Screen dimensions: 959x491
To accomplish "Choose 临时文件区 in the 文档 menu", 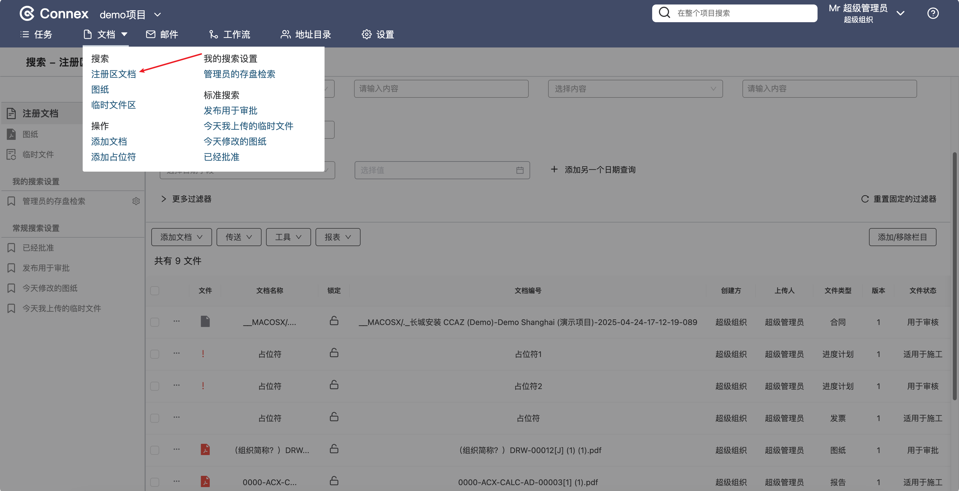I will [113, 105].
